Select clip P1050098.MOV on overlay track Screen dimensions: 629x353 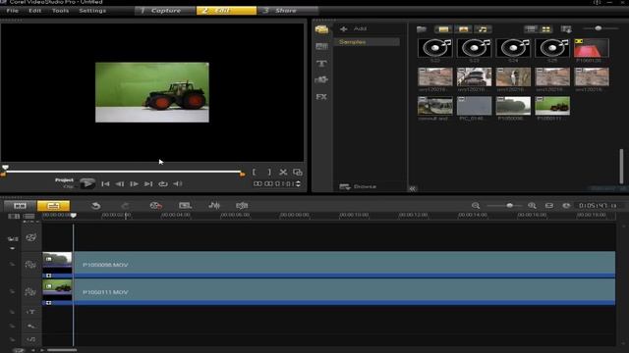(329, 265)
